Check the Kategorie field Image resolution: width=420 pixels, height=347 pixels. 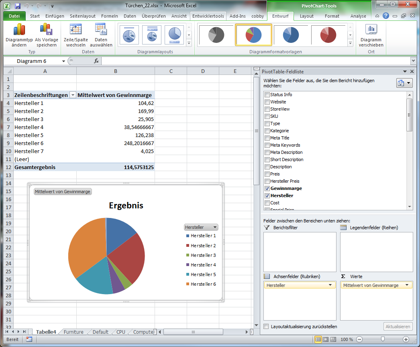[267, 131]
